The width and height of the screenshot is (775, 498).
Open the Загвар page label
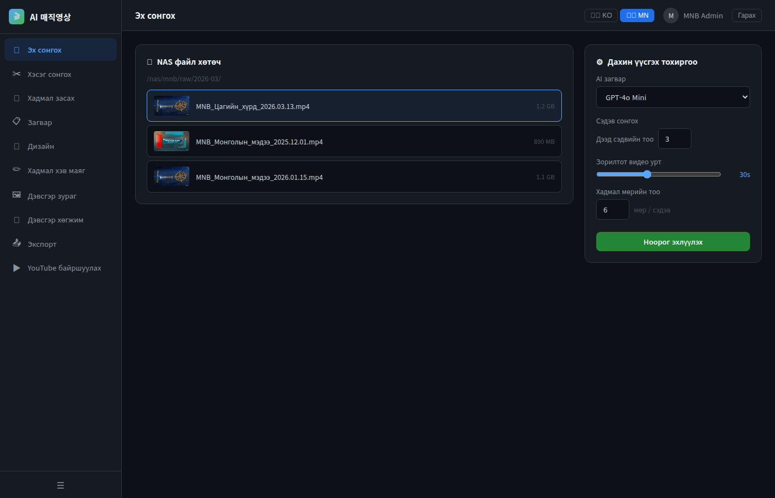[40, 122]
